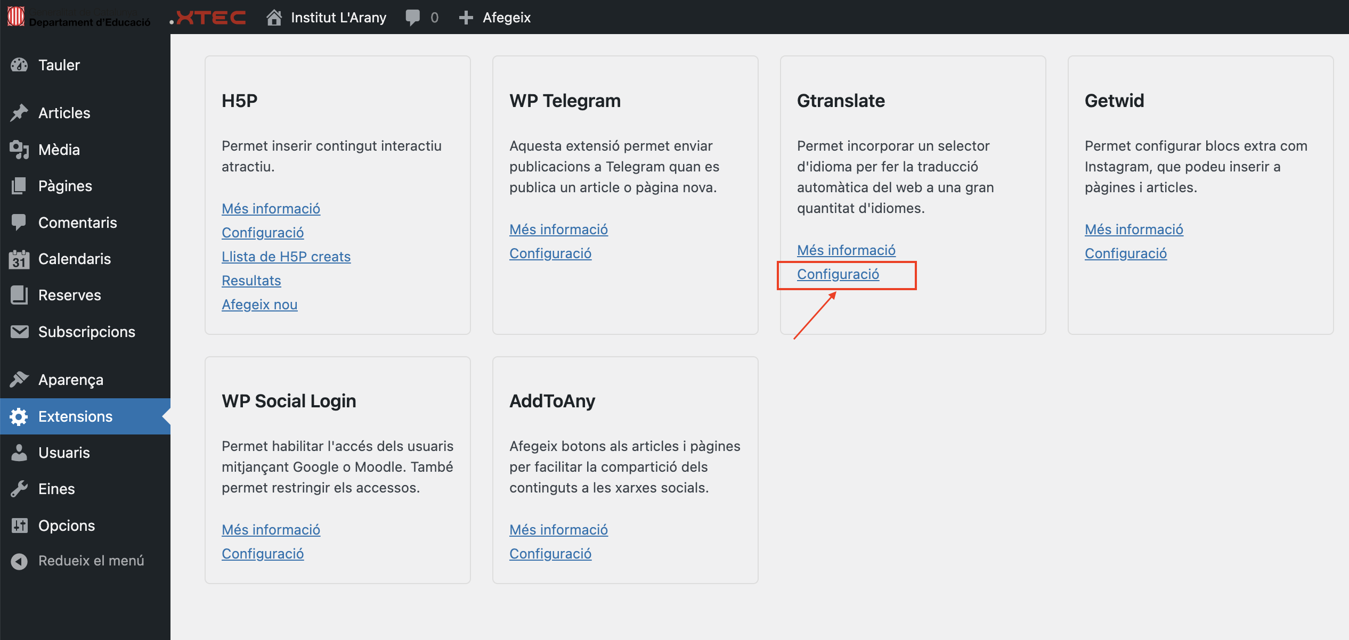Click the Articles pushpin icon
The image size is (1349, 640).
(19, 113)
